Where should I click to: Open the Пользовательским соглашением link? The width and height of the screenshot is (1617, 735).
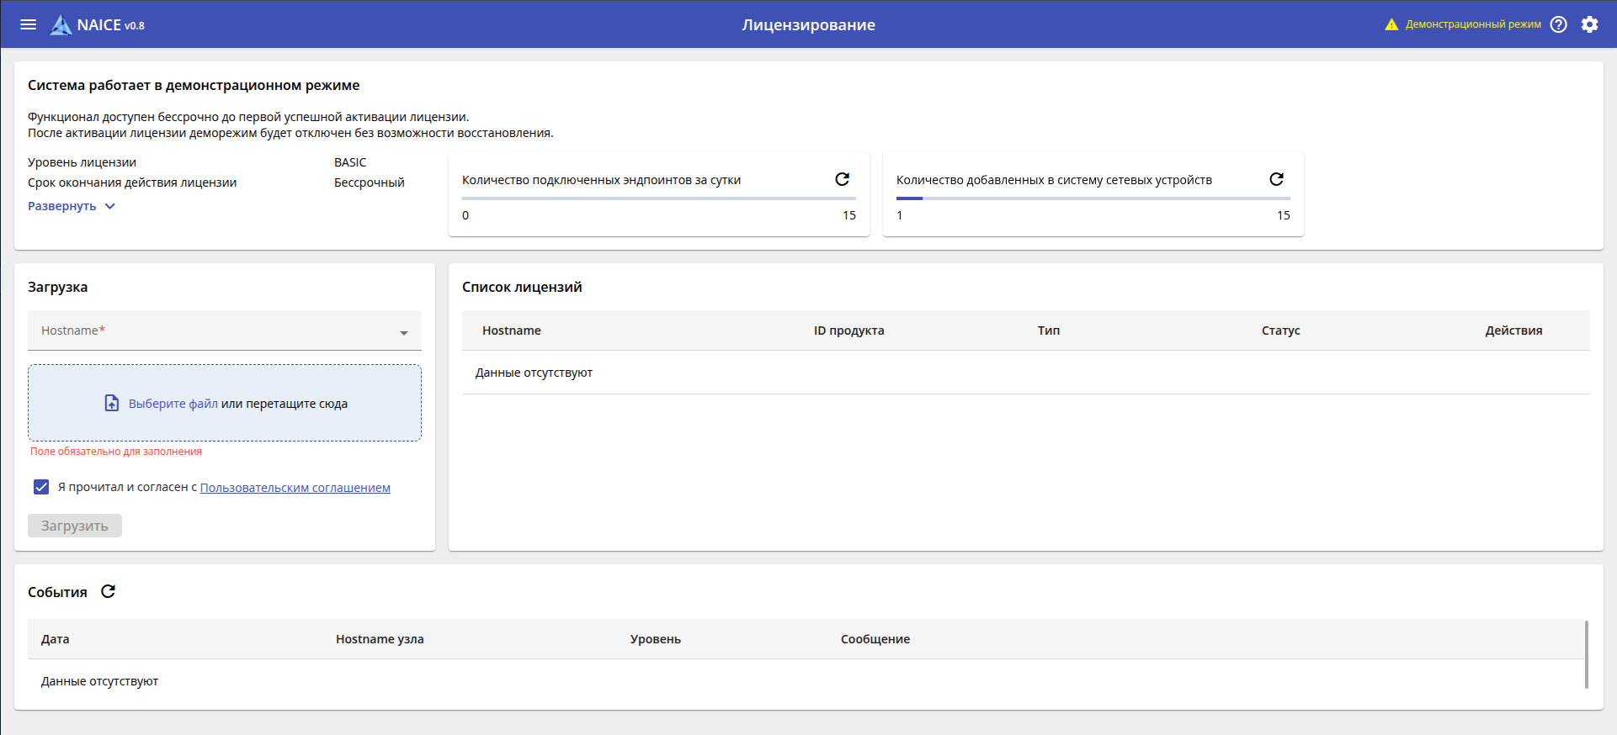pos(295,488)
